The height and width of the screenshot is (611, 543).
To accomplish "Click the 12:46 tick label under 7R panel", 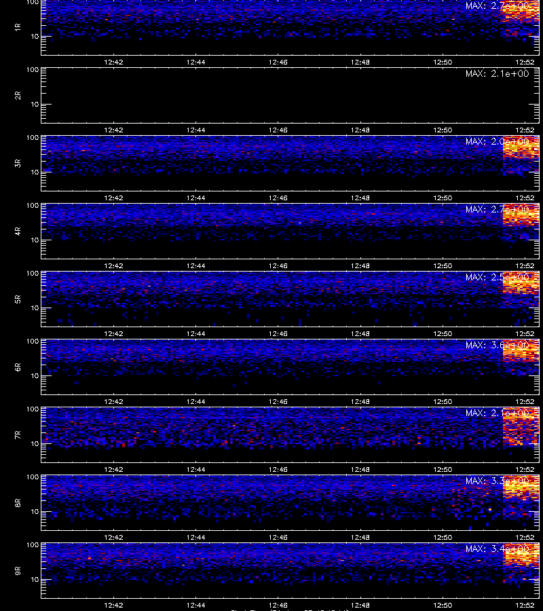I will pos(278,470).
